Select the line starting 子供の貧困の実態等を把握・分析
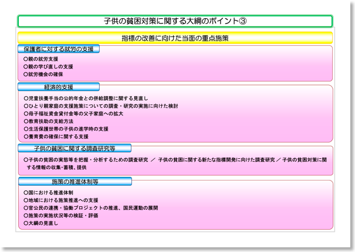Image resolution: width=355 pixels, height=252 pixels. tap(175, 160)
